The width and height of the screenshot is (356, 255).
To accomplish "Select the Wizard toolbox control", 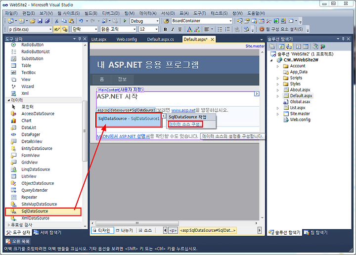I will tap(43, 86).
